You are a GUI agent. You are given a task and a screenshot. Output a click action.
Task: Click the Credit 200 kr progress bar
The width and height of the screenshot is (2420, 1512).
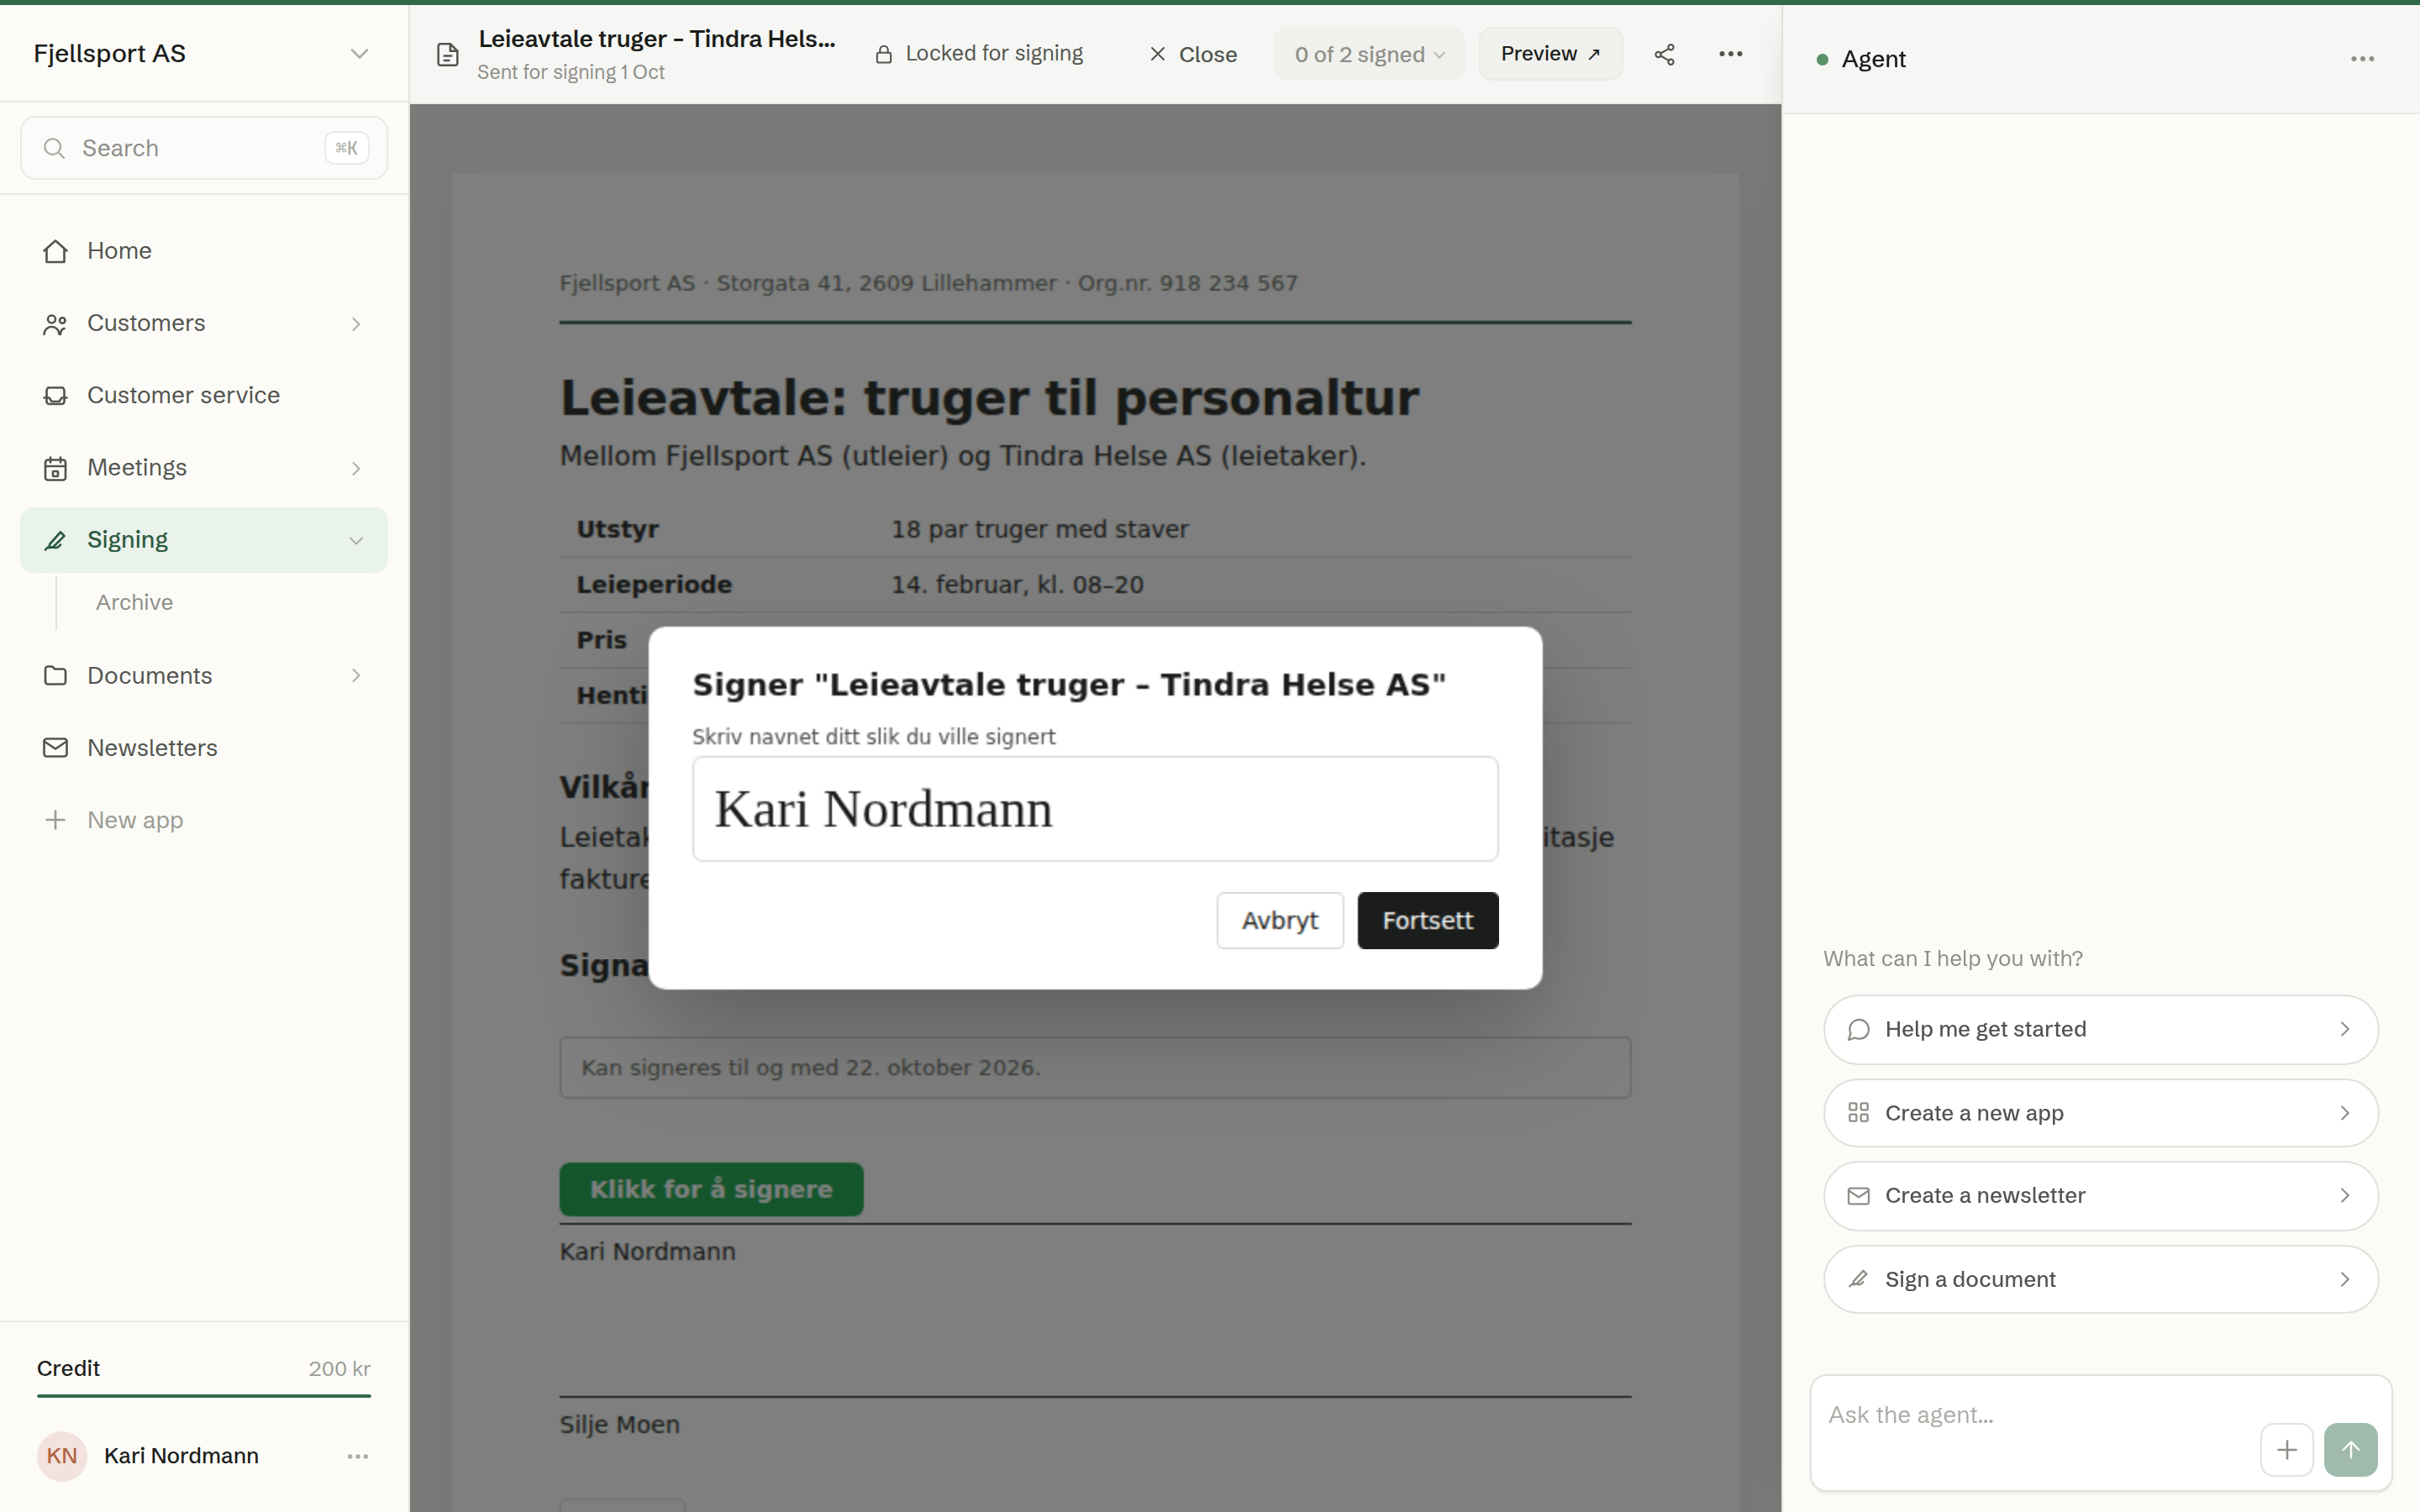coord(204,1395)
